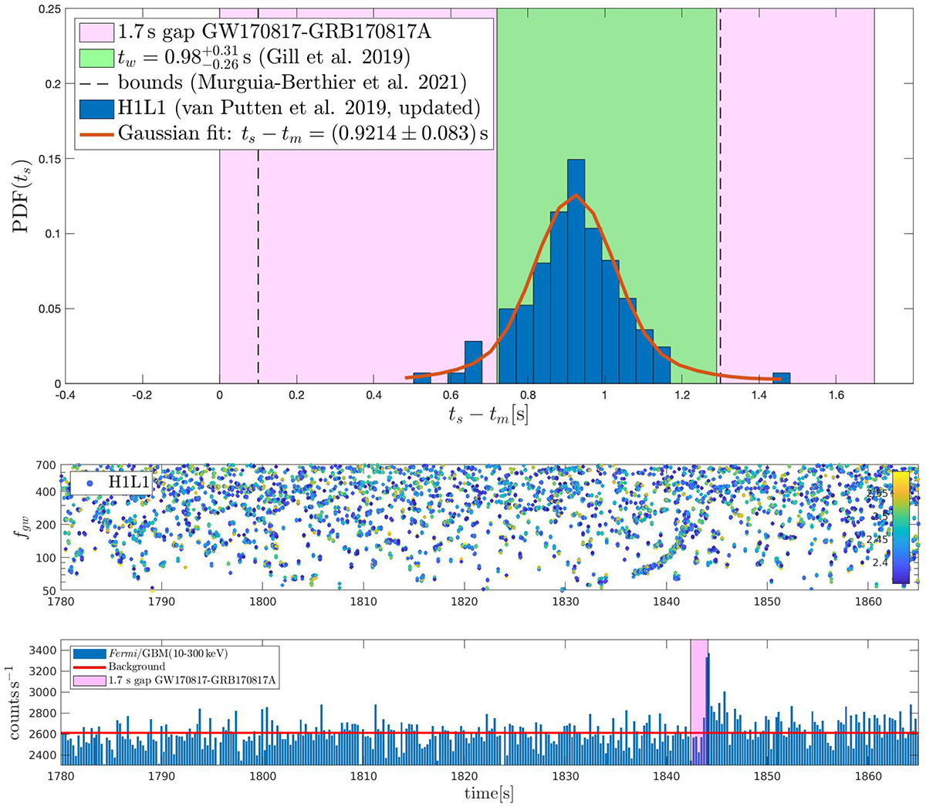
Task: Click the dashed vertical bound line at 0.1 s
Action: pos(258,231)
